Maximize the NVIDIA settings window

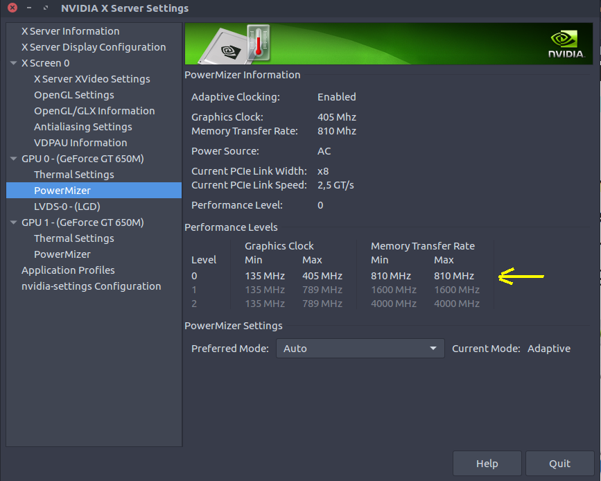46,8
